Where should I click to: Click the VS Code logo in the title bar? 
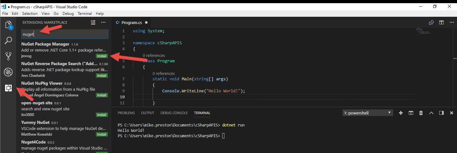pyautogui.click(x=4, y=7)
